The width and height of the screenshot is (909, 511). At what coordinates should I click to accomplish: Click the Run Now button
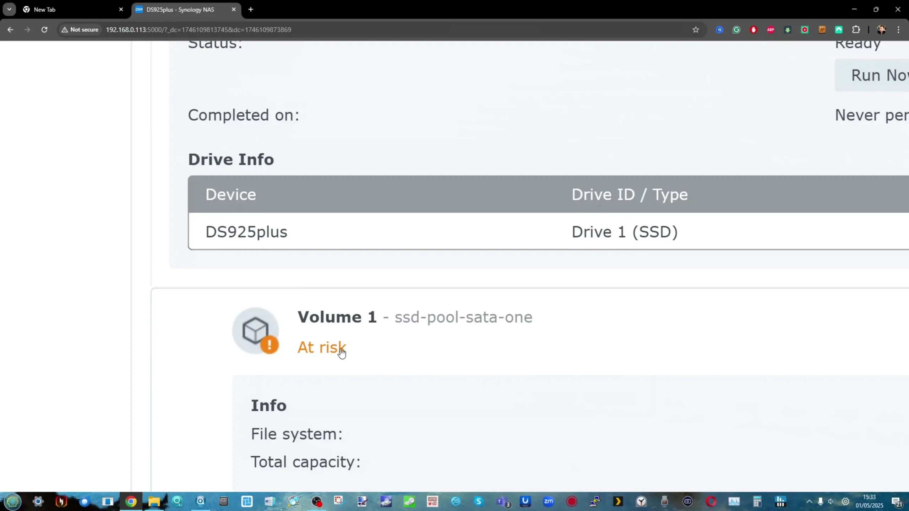point(872,75)
